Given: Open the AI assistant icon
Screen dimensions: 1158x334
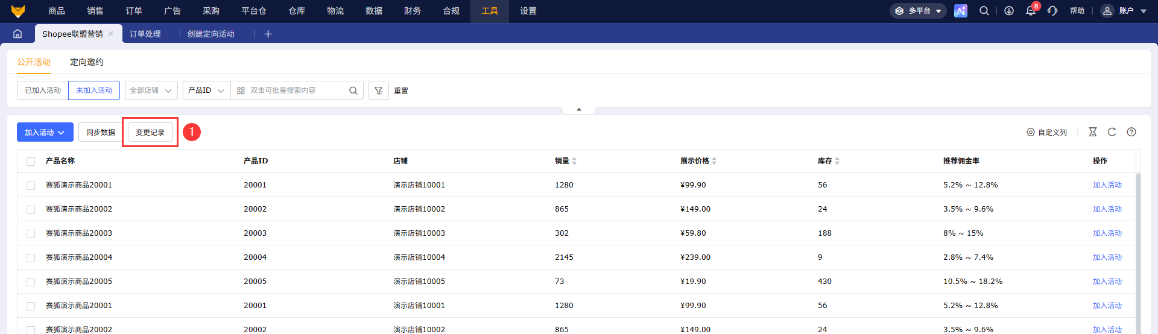Looking at the screenshot, I should 961,11.
